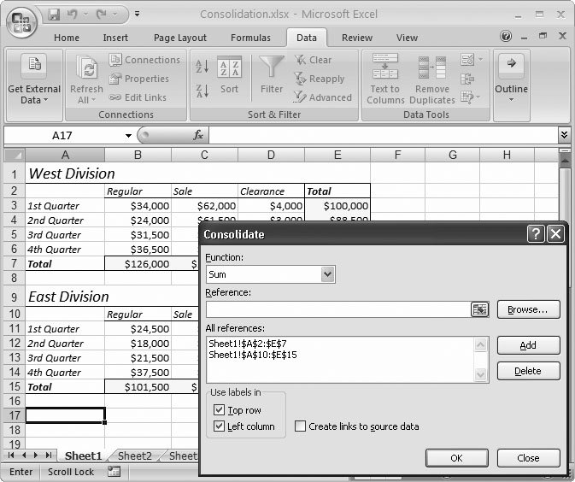Switch to the Formulas ribbon tab

point(250,38)
